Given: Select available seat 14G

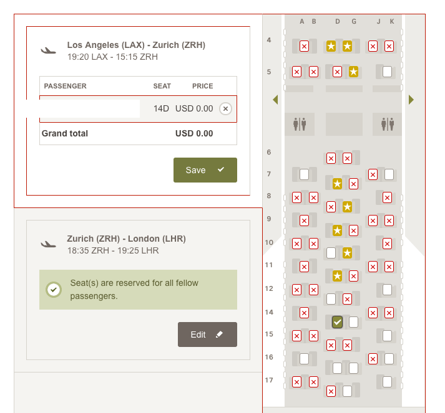Looking at the screenshot, I should [x=353, y=322].
